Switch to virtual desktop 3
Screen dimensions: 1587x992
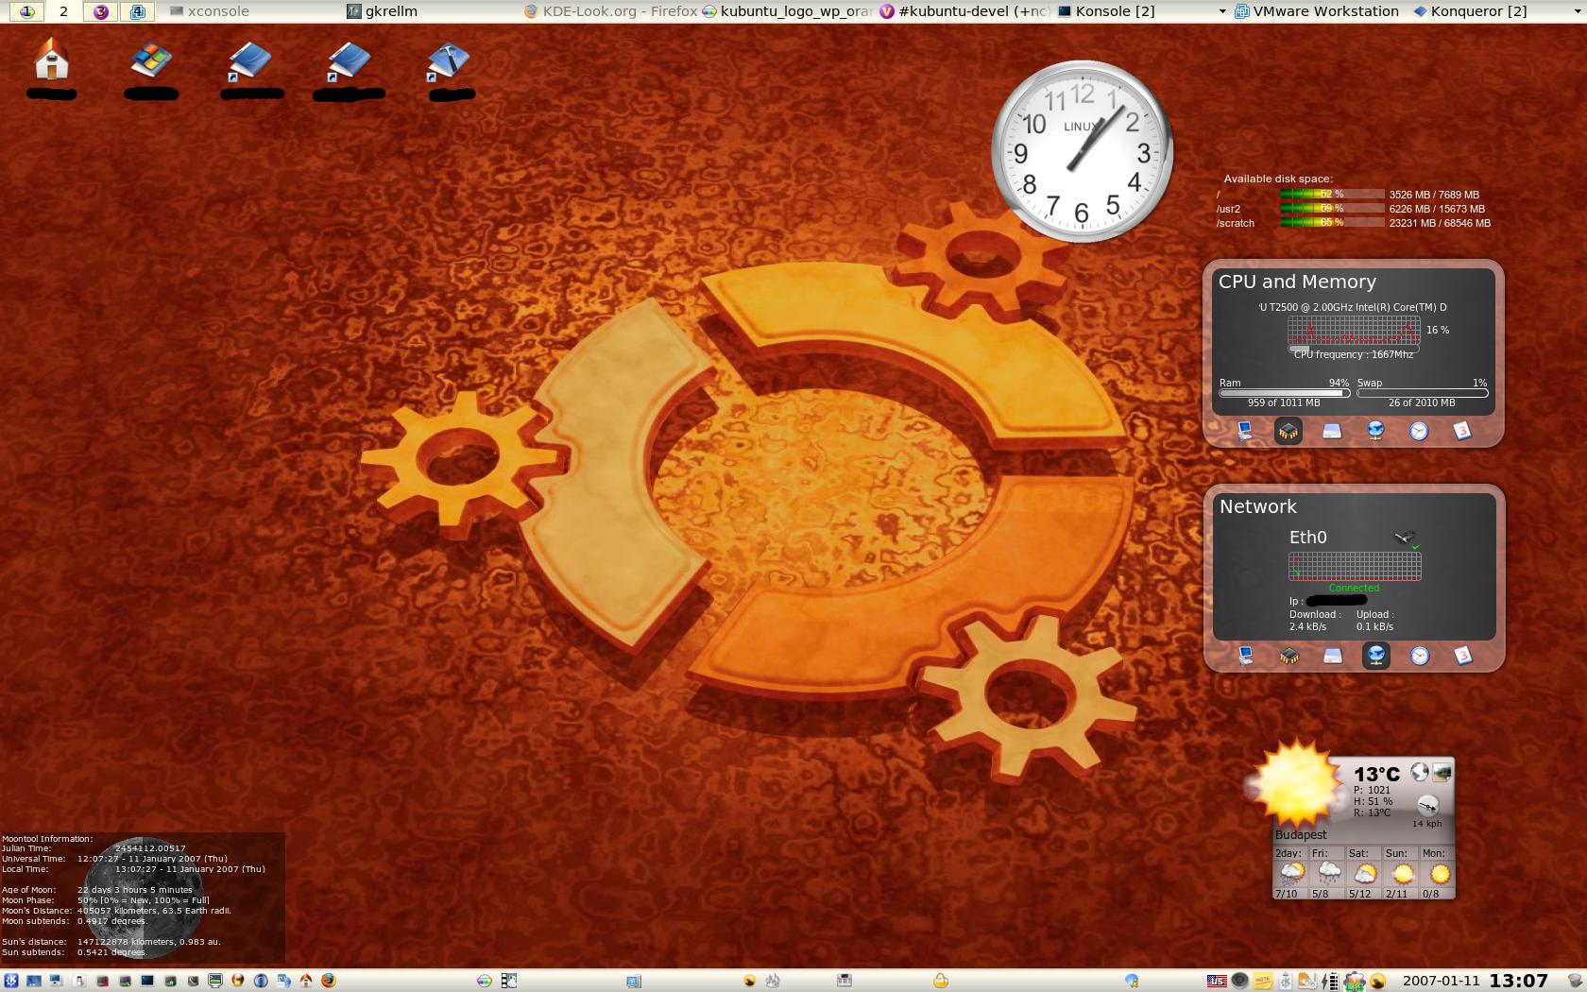pyautogui.click(x=100, y=11)
